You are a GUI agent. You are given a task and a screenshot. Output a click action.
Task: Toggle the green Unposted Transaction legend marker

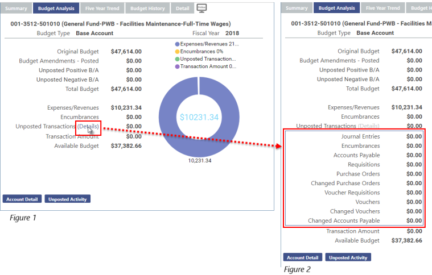coord(178,59)
